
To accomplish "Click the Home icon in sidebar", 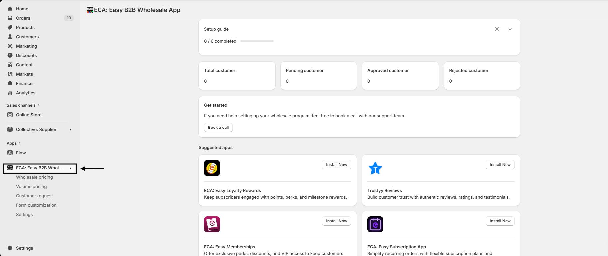I will click(10, 9).
